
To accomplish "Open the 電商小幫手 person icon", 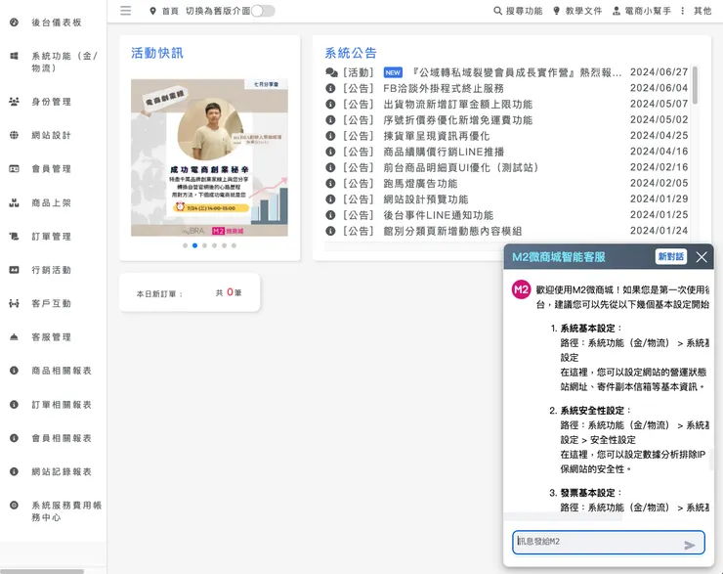I will tap(617, 11).
